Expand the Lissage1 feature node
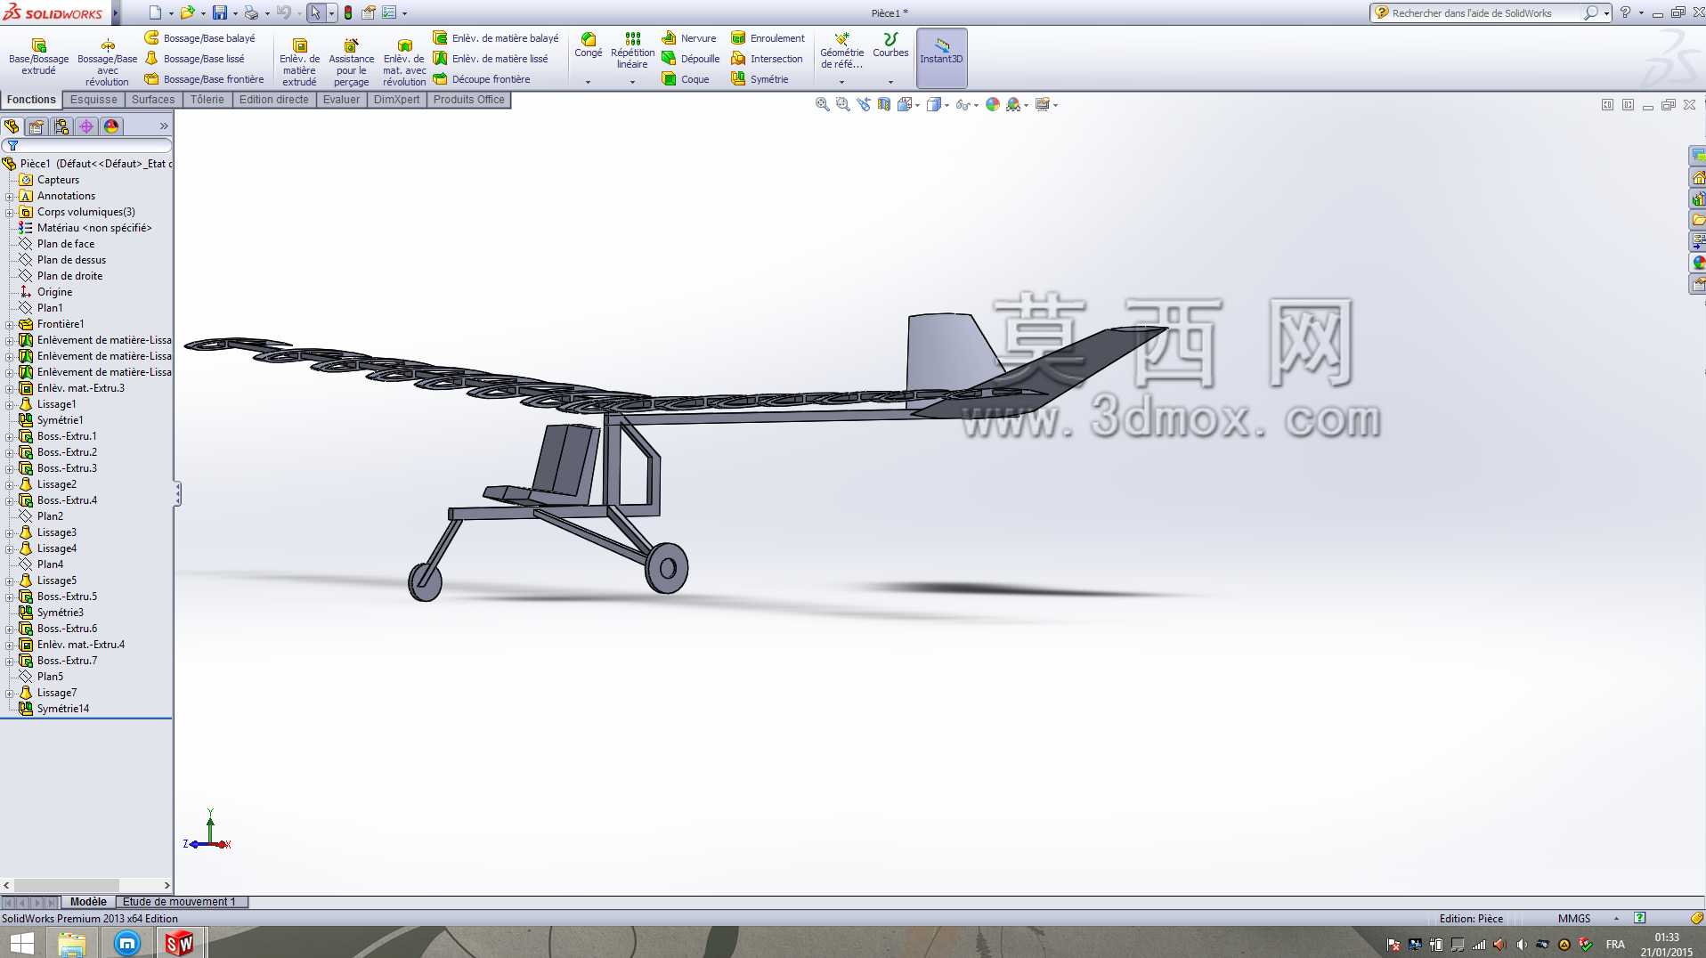The image size is (1706, 958). (x=9, y=404)
